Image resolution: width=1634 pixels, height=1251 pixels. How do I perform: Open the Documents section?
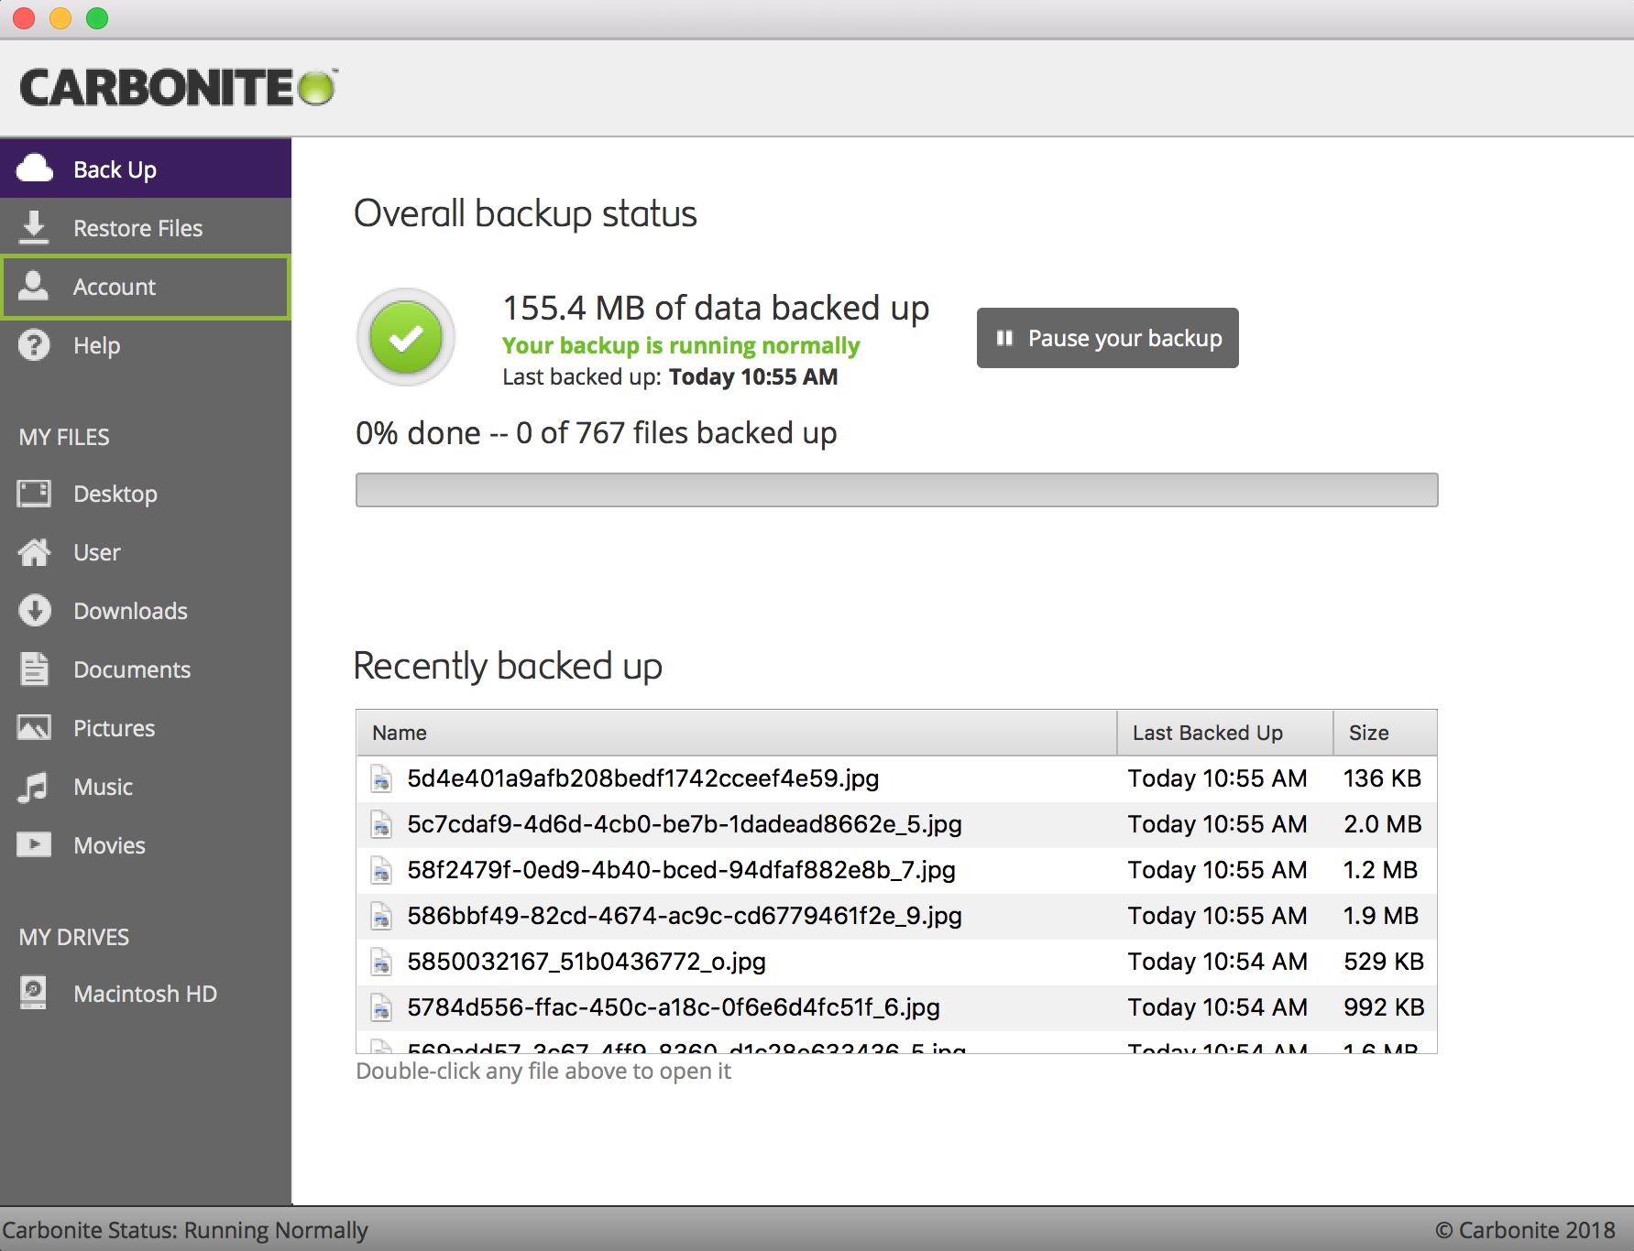[131, 669]
